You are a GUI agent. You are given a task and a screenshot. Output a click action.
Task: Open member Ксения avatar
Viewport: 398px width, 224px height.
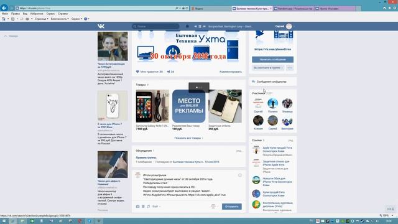point(258,120)
